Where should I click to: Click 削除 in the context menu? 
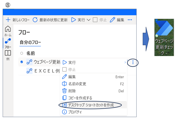[72, 91]
